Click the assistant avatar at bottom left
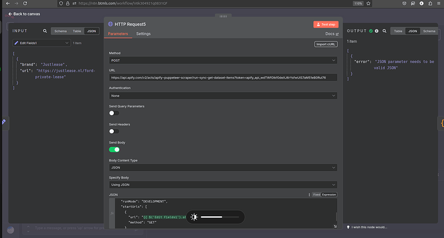Image resolution: width=444 pixels, height=238 pixels. pos(11,230)
